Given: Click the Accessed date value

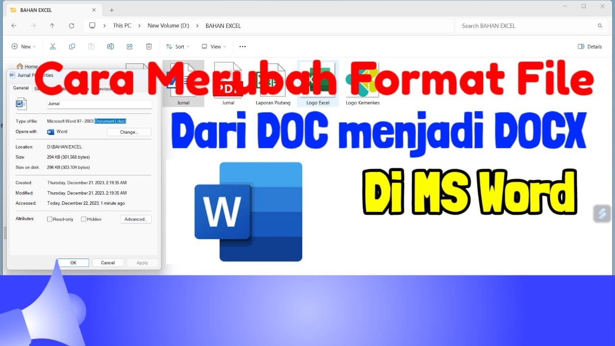Looking at the screenshot, I should pyautogui.click(x=86, y=203).
